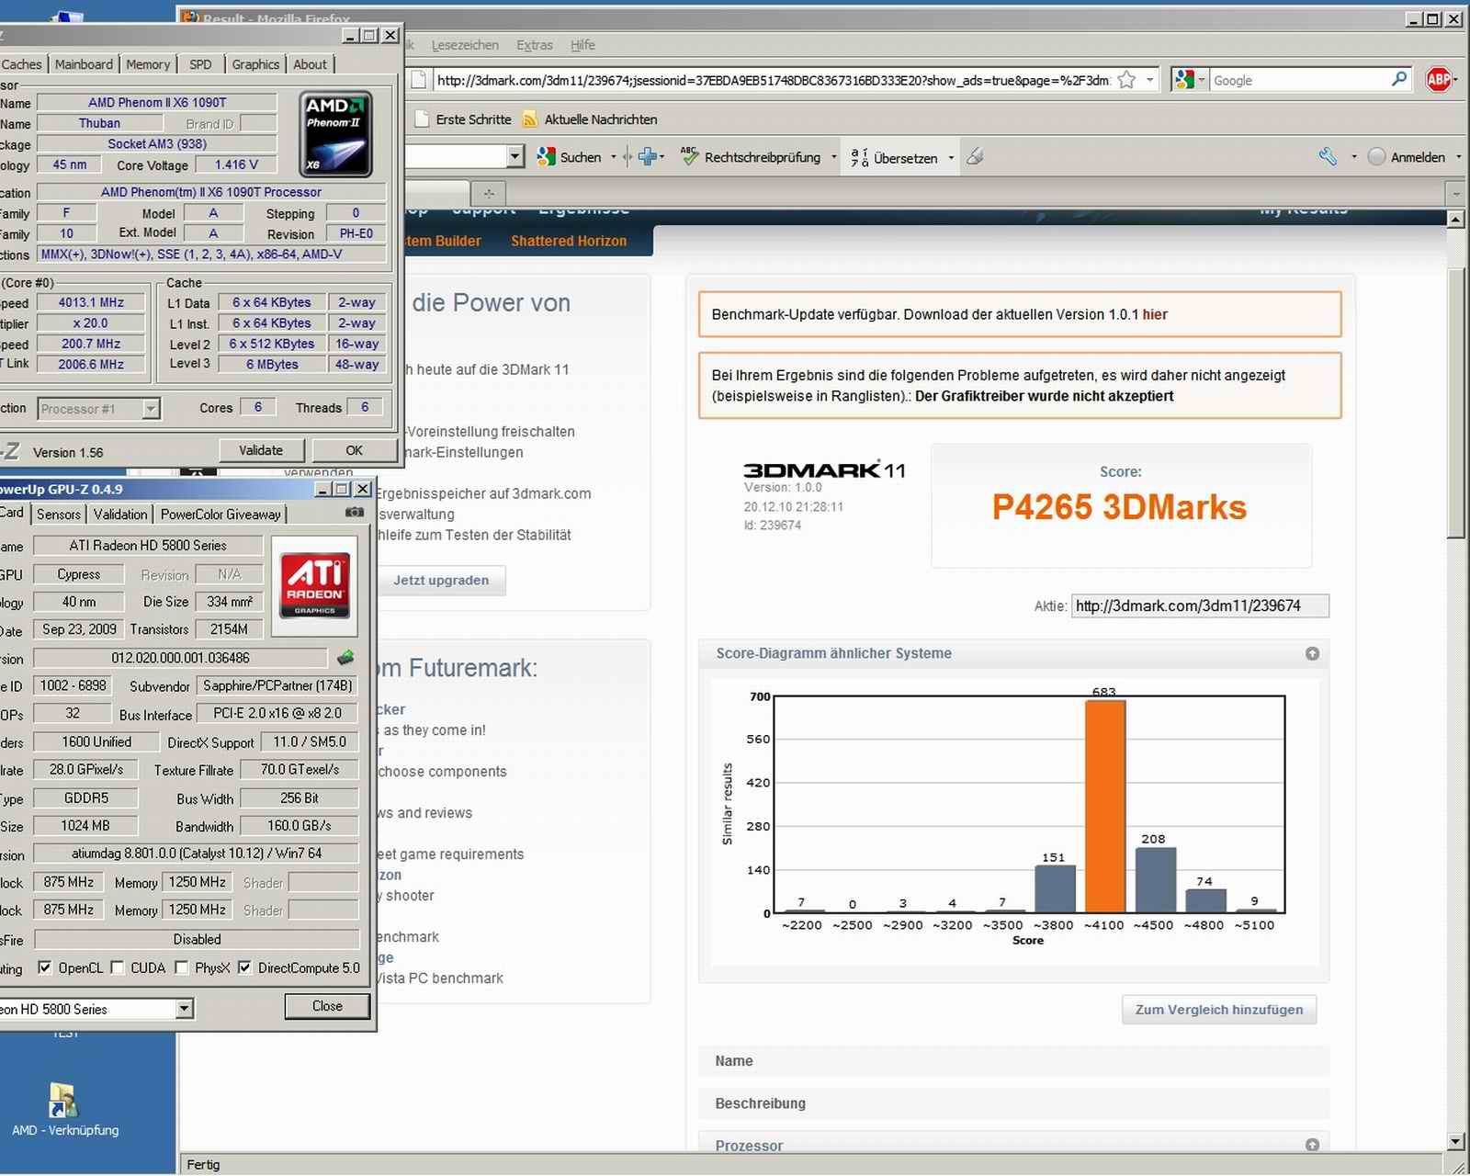
Task: Switch to the About tab in CPU-Z
Action: (x=310, y=64)
